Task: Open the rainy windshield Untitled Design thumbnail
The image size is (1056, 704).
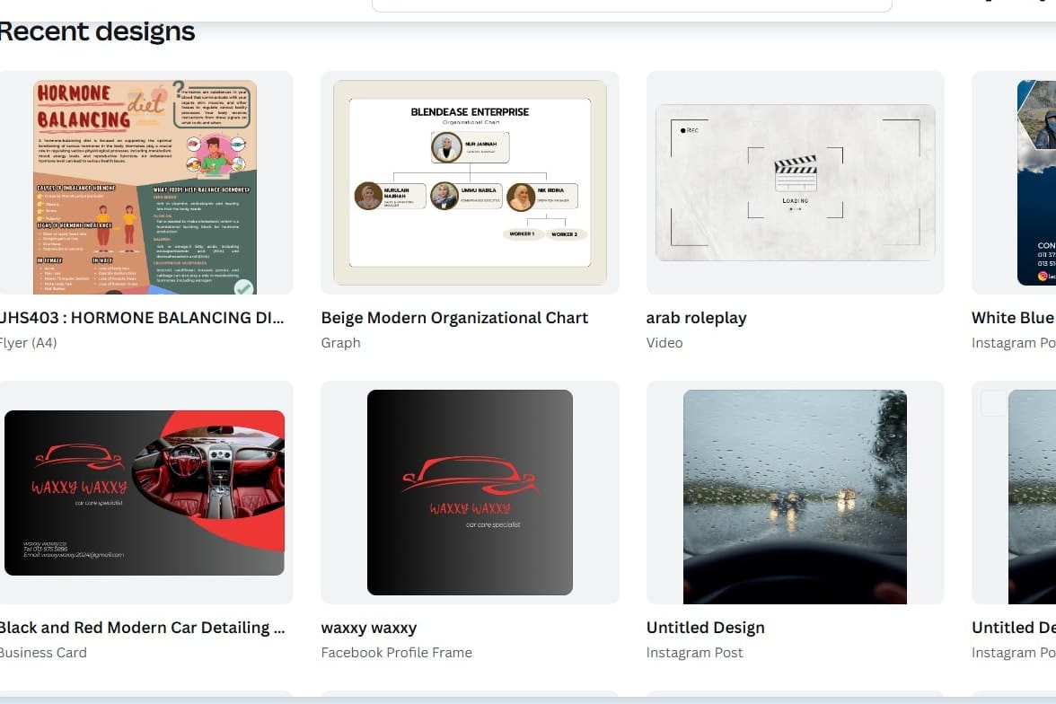Action: point(796,497)
